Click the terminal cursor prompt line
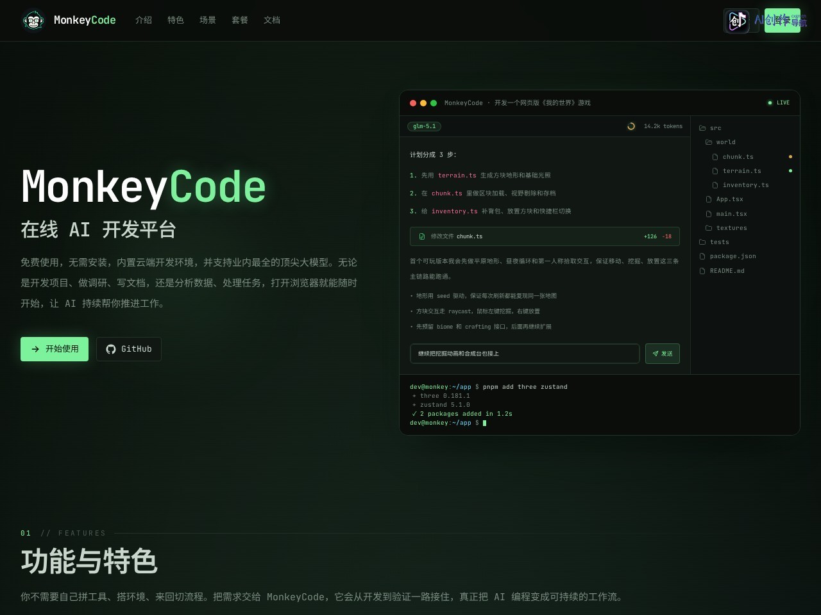The image size is (821, 615). click(x=448, y=423)
